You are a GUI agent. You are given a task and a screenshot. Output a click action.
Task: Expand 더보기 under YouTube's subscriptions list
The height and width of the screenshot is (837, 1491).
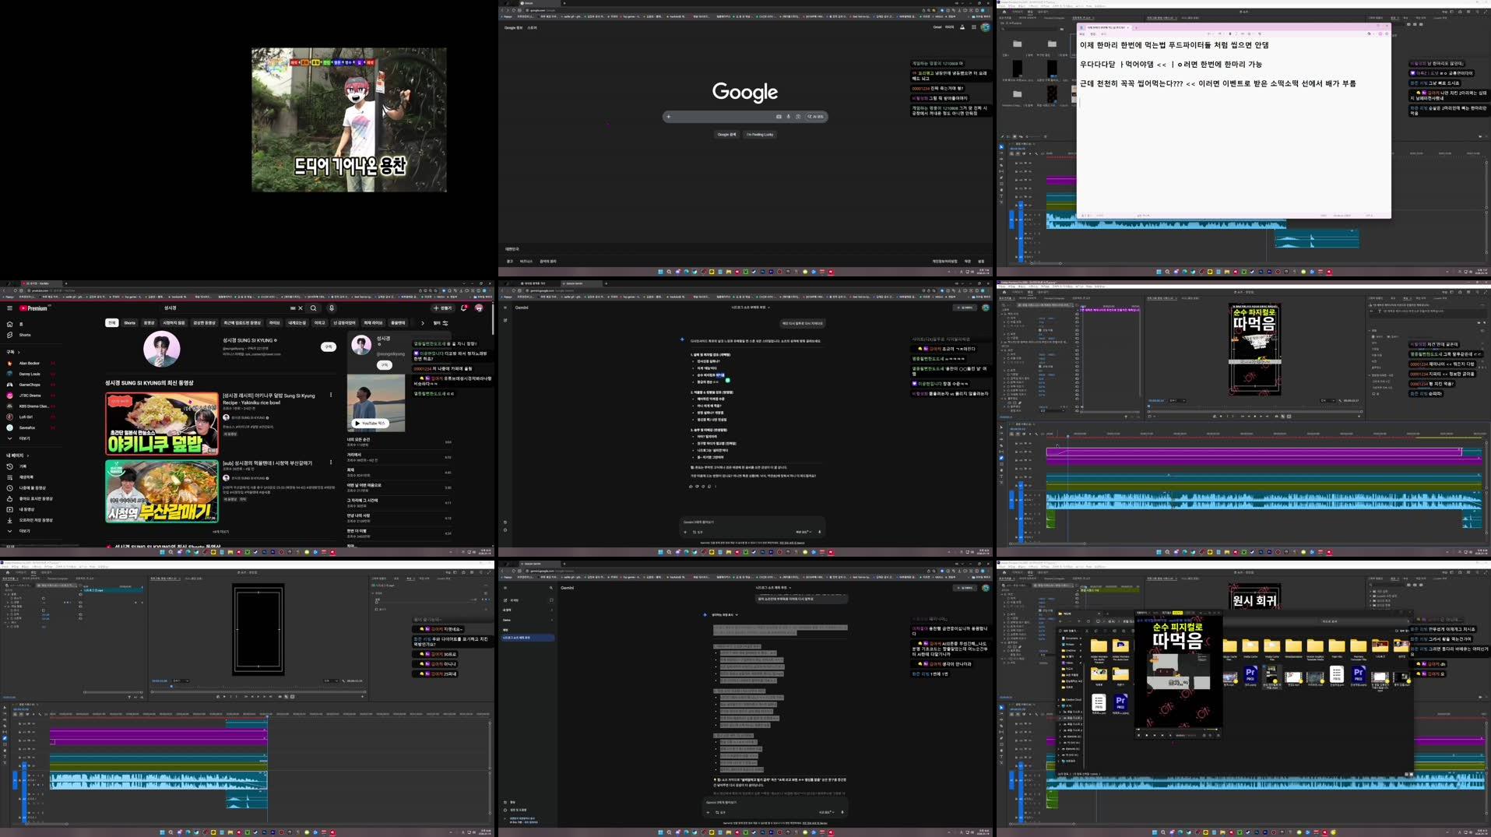tap(24, 439)
